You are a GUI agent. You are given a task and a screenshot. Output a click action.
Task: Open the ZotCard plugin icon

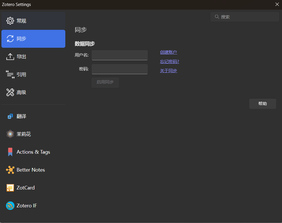tap(10, 188)
